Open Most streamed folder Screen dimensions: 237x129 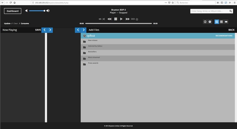pos(158,58)
